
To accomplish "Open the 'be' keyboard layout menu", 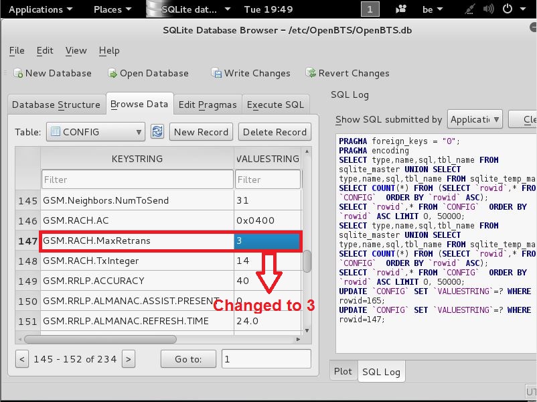I will pos(432,9).
